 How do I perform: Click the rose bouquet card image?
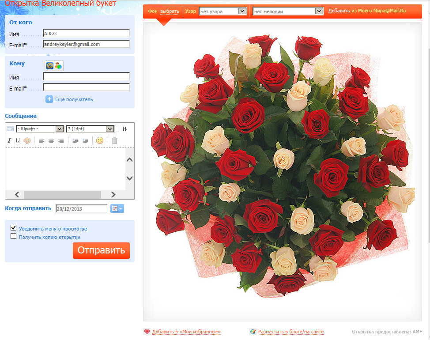tap(283, 166)
